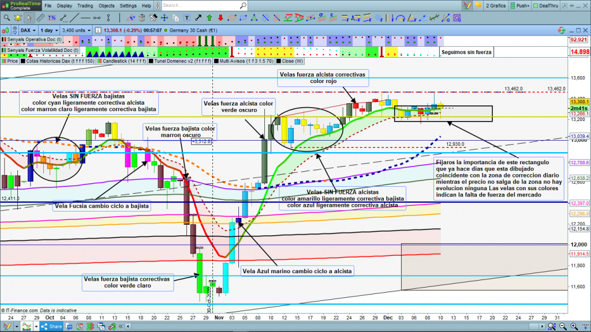
Task: Open the Objects menu
Action: 106,6
